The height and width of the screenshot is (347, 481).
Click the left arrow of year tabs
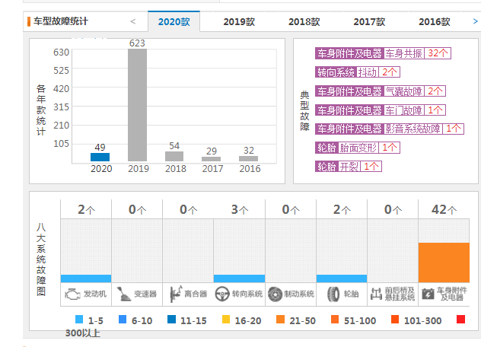click(x=133, y=21)
